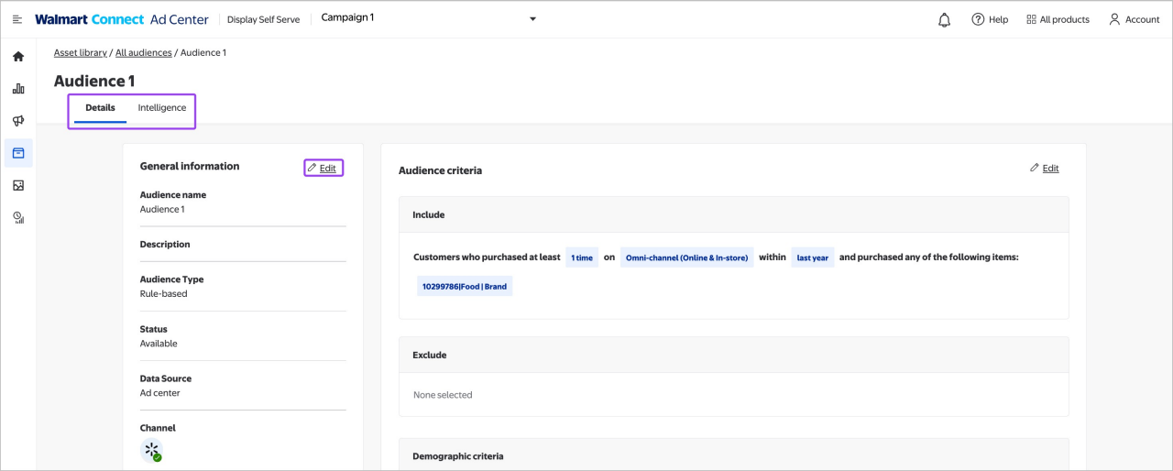Go to Home in the sidebar
1173x471 pixels.
(18, 57)
